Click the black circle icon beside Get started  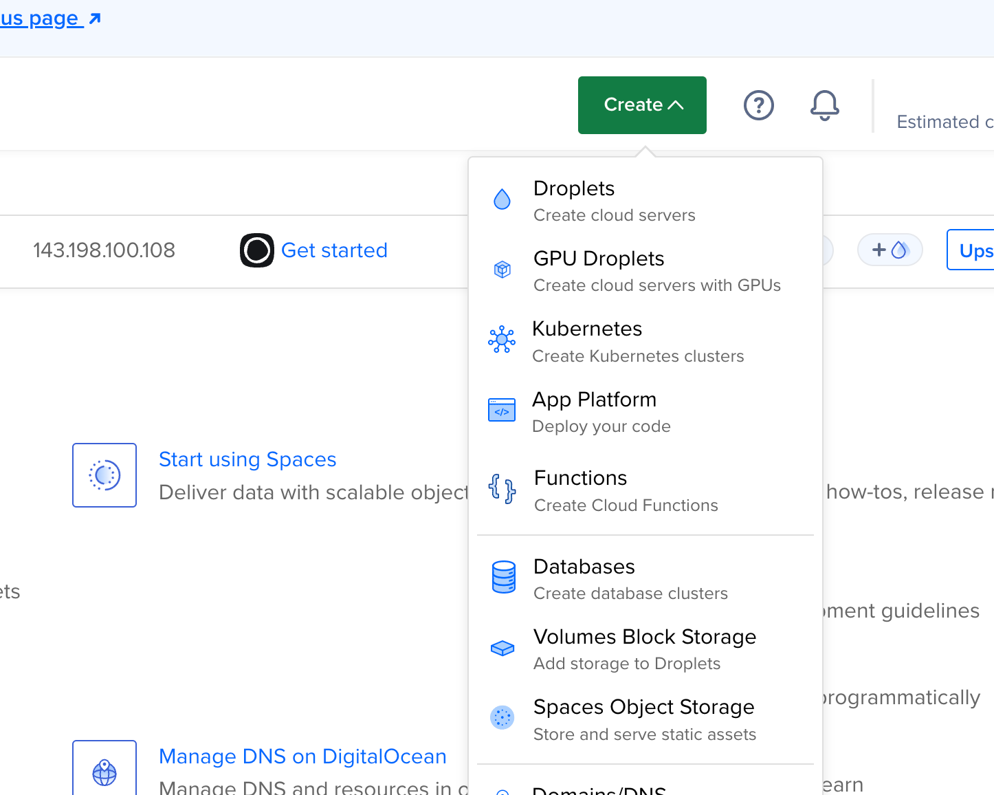[x=257, y=250]
